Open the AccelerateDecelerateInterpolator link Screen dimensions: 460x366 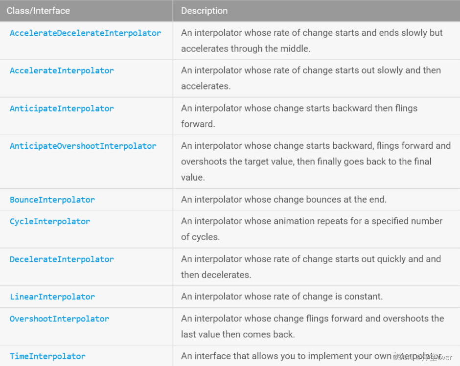[85, 33]
